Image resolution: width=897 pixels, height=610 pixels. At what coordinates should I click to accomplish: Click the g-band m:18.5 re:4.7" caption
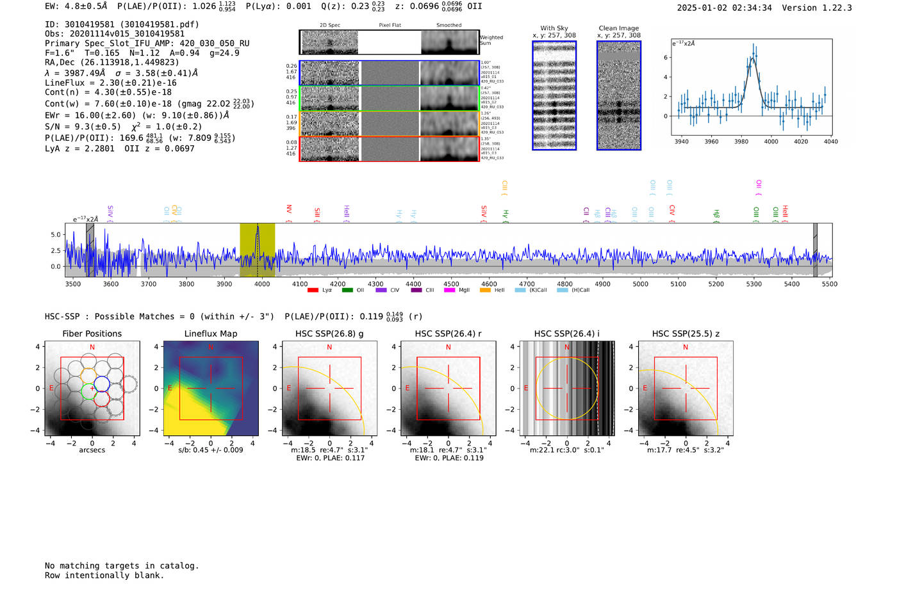(329, 450)
